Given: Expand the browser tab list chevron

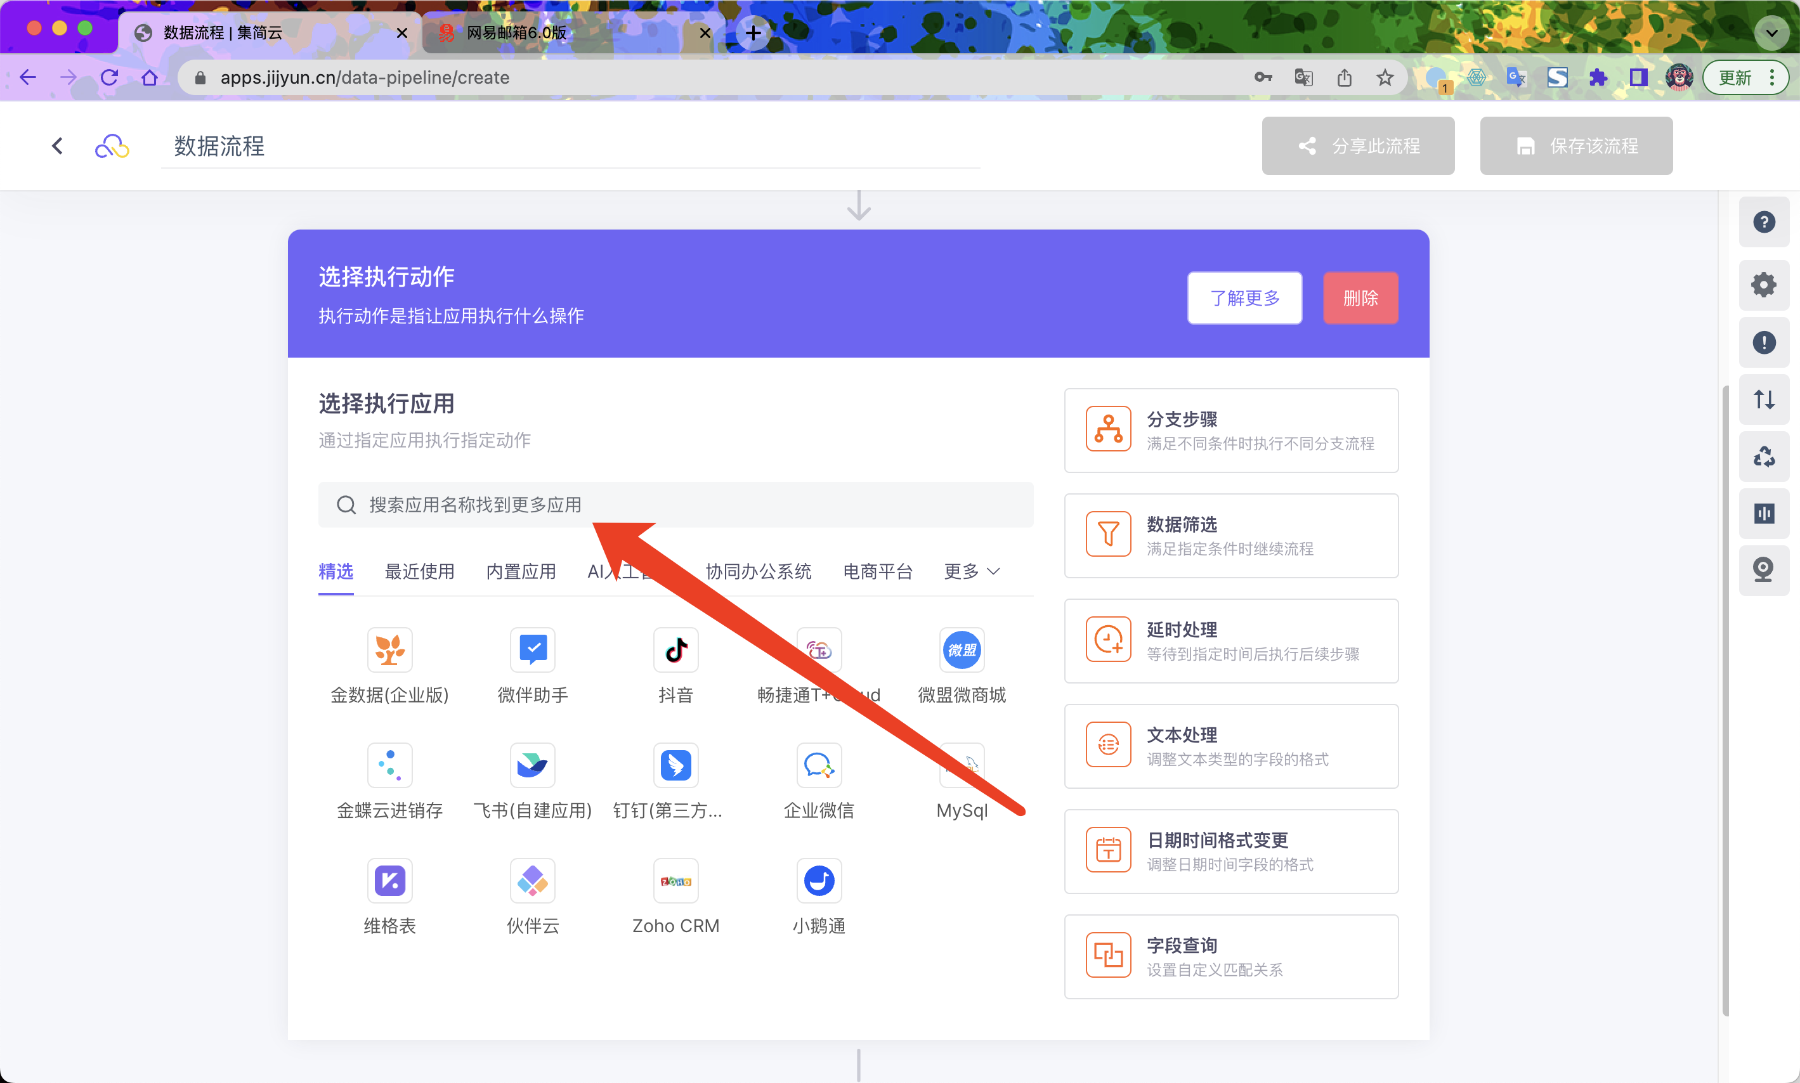Looking at the screenshot, I should click(1771, 33).
